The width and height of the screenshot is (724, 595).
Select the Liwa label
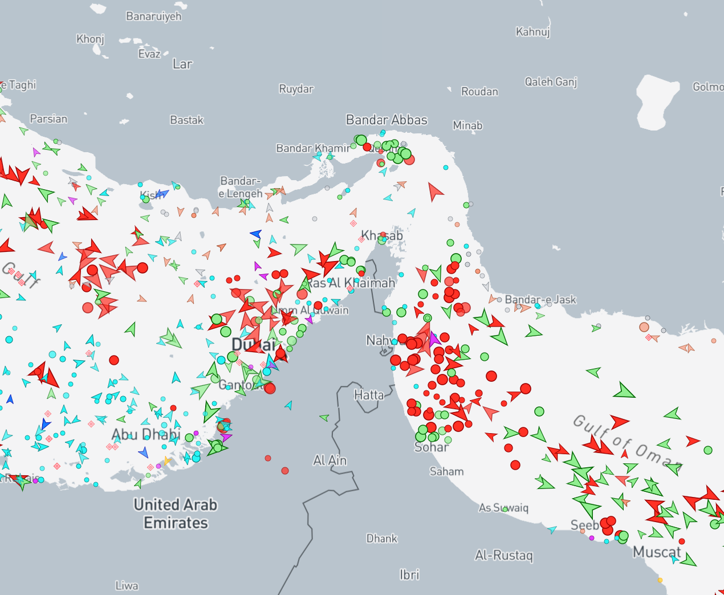click(127, 585)
